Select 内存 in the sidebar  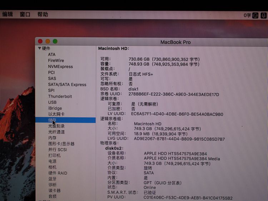click(52, 138)
